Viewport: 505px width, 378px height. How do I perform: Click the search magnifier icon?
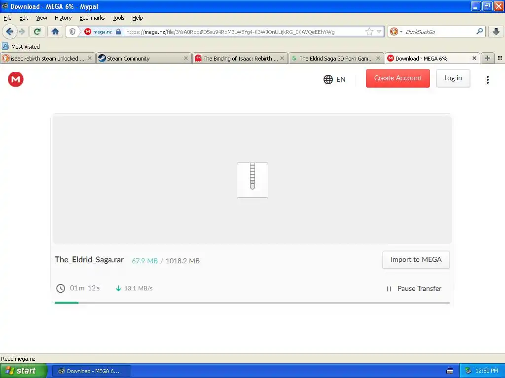(x=479, y=31)
